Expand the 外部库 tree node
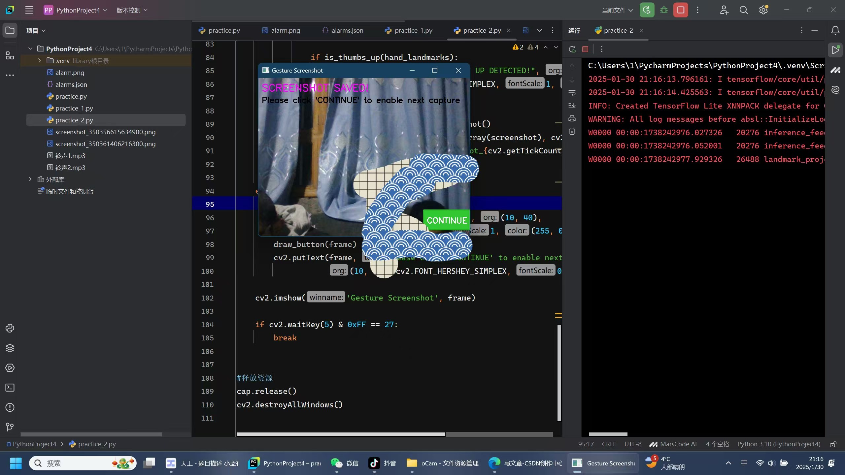 pos(30,179)
